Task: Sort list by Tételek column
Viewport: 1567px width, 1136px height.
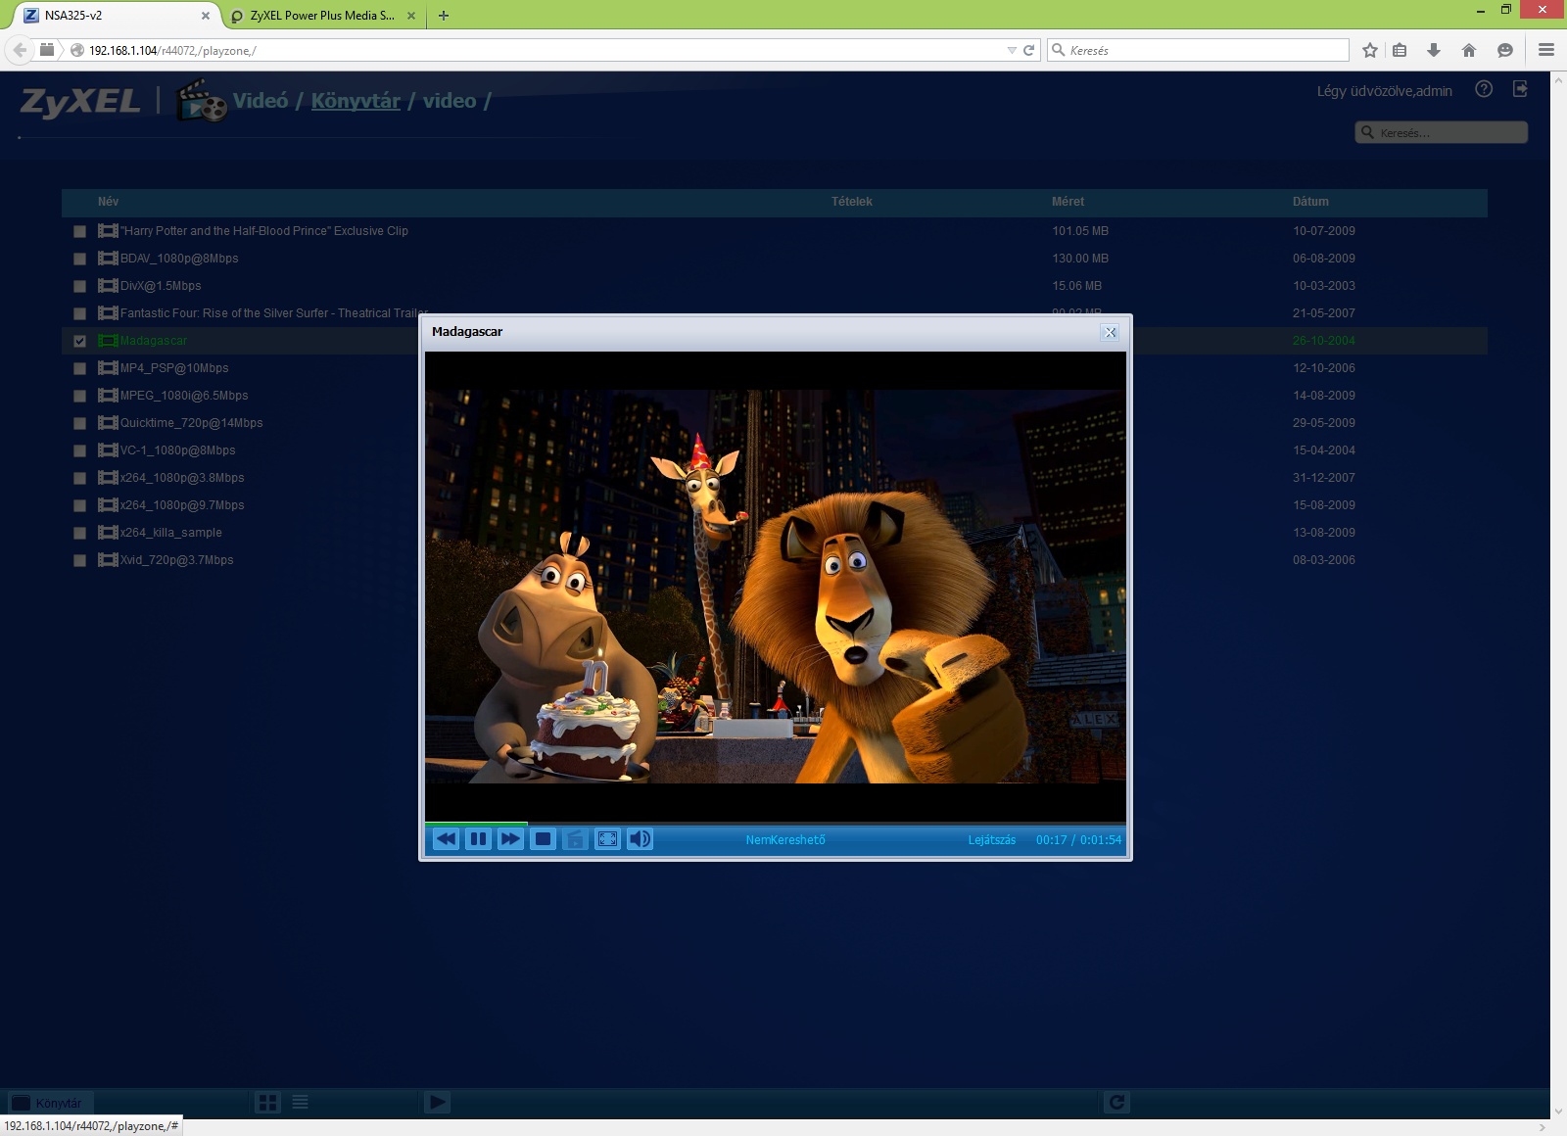Action: (852, 202)
